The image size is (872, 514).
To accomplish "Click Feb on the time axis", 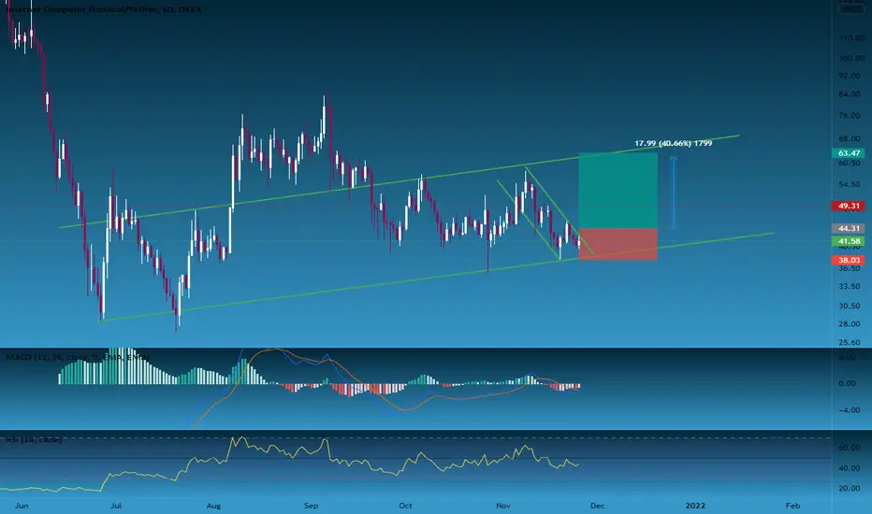I will pos(792,506).
